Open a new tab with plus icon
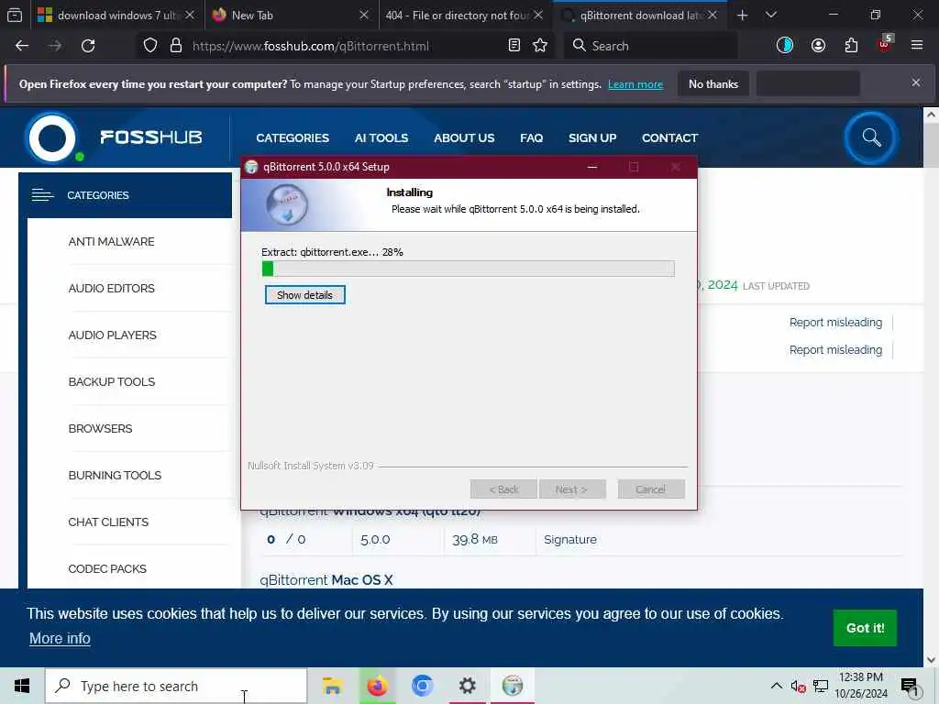Image resolution: width=939 pixels, height=704 pixels. click(x=743, y=15)
